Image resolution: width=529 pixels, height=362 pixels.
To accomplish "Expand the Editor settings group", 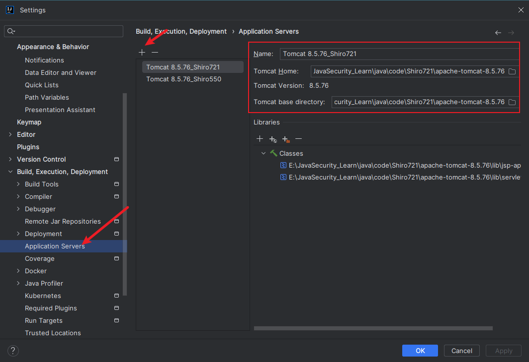I will (10, 134).
